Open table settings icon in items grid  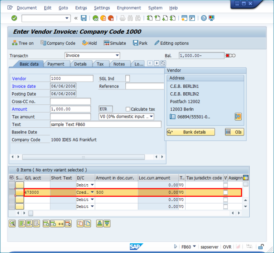coord(246,178)
